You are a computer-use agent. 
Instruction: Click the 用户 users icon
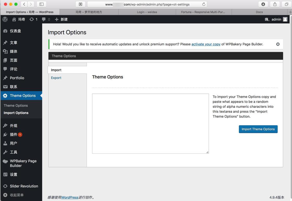pyautogui.click(x=5, y=143)
